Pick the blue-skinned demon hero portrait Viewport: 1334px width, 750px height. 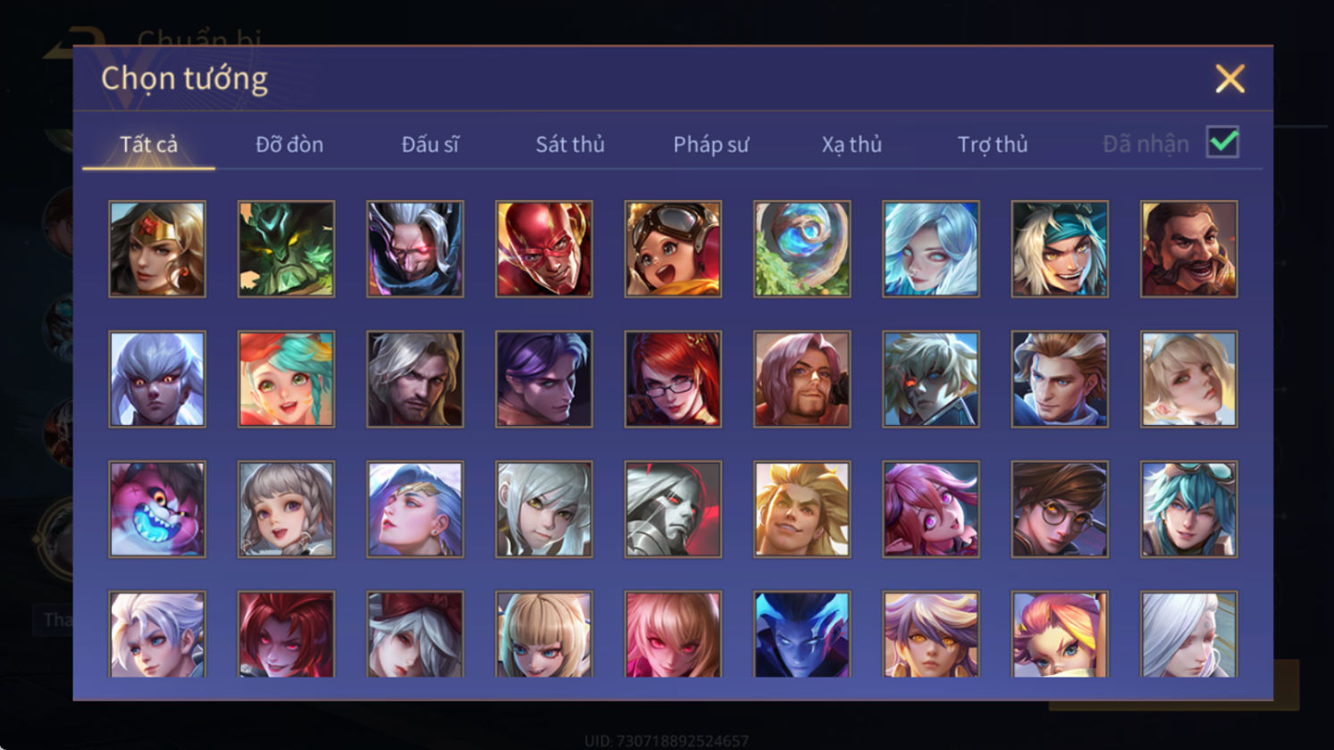pyautogui.click(x=801, y=634)
